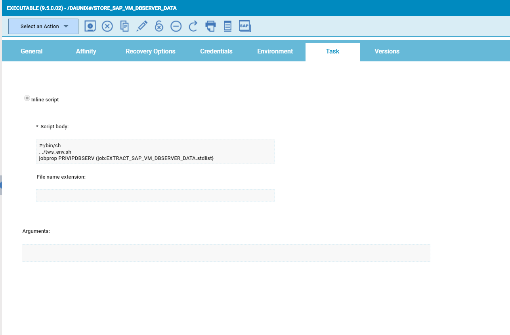Click inside the Script body text area

pyautogui.click(x=155, y=152)
